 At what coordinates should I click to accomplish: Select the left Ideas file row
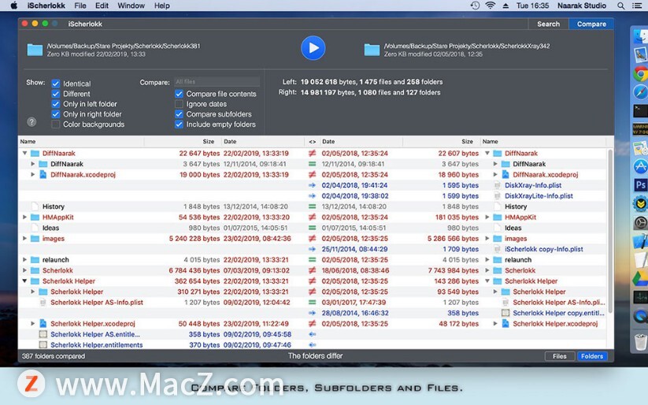tap(50, 228)
